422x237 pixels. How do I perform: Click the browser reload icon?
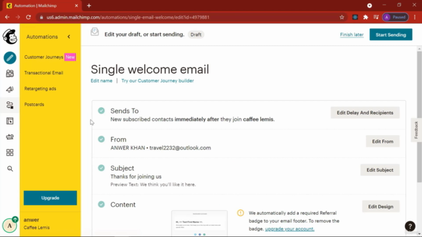[x=28, y=17]
